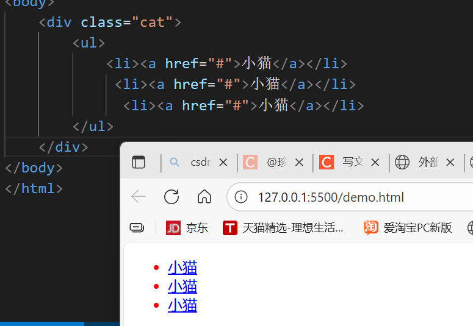This screenshot has width=473, height=326.
Task: Click the third <li> line in editor
Action: click(x=244, y=105)
